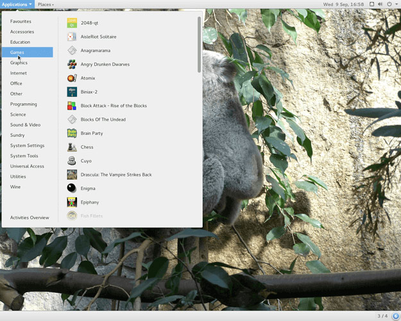The width and height of the screenshot is (401, 321).
Task: Open the Cuyo game
Action: point(86,160)
